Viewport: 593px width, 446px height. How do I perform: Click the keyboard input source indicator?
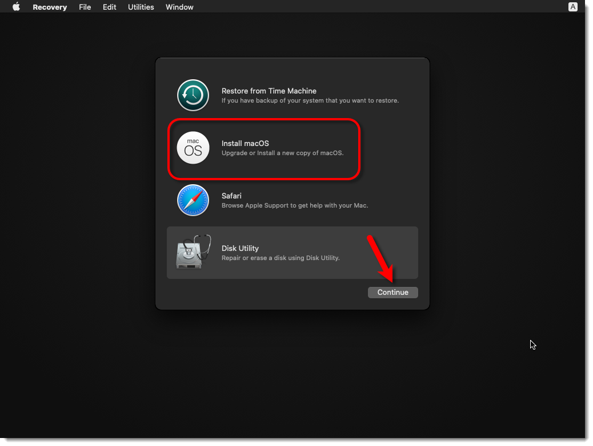tap(572, 7)
